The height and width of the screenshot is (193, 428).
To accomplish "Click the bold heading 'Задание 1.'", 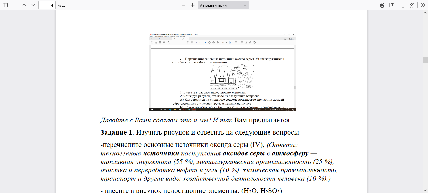I will point(117,132).
